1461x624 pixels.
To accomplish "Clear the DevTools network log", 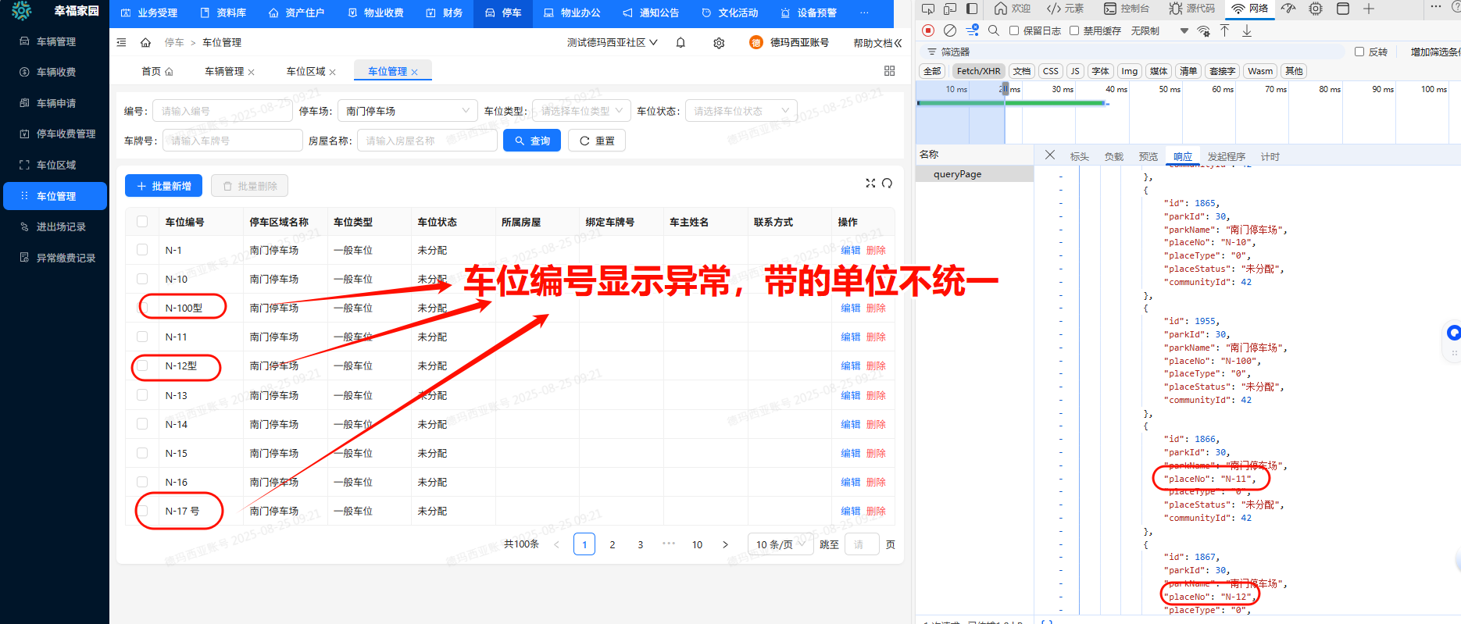I will [x=950, y=30].
